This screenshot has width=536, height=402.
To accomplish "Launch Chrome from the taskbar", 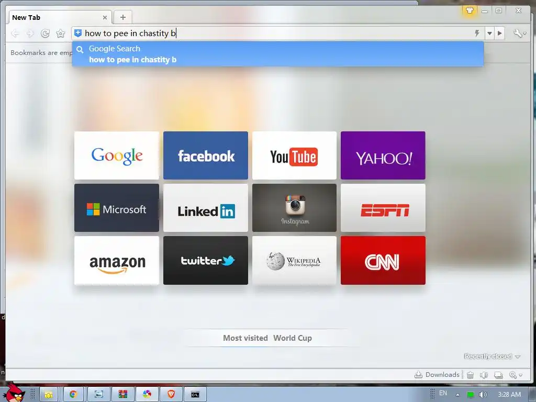I will pos(73,395).
